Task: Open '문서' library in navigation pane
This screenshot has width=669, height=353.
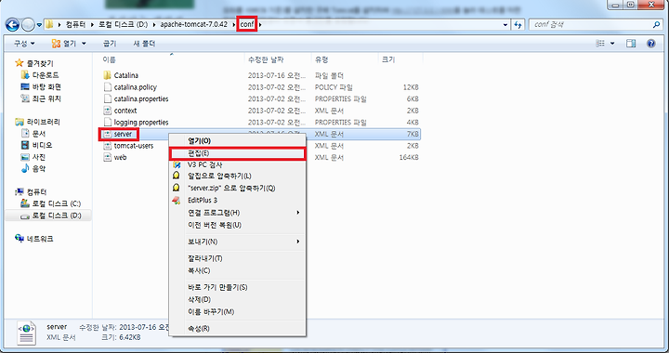Action: [x=33, y=134]
